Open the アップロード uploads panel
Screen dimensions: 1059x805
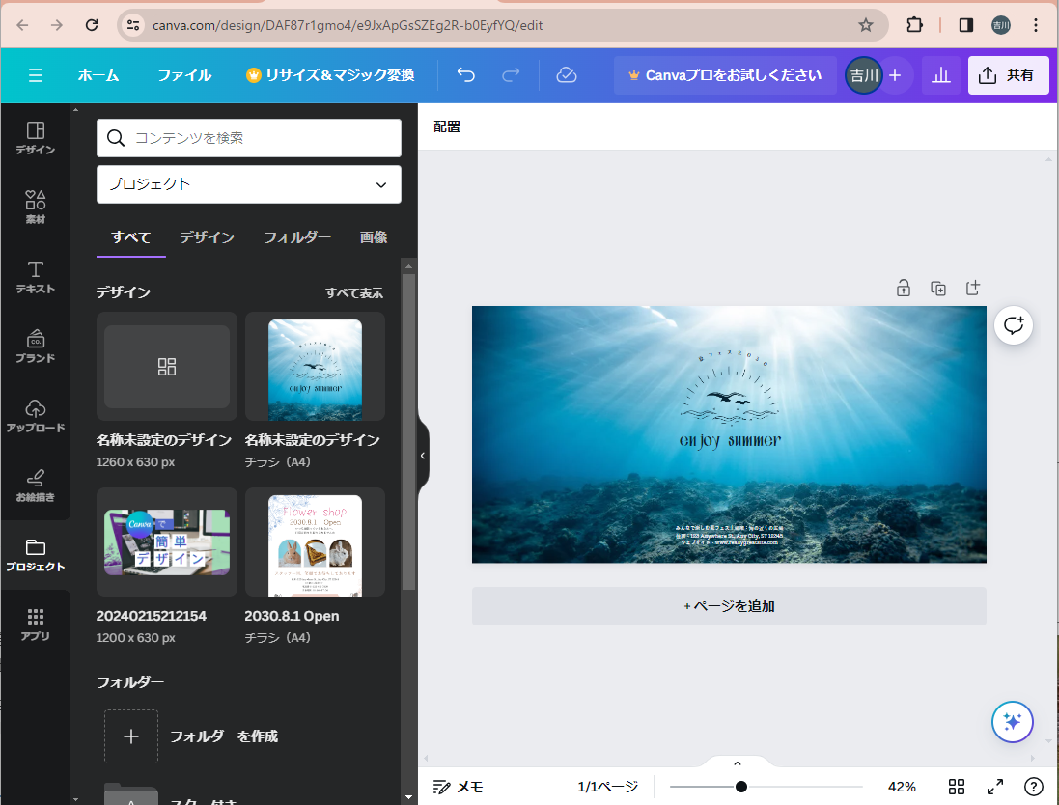tap(35, 415)
